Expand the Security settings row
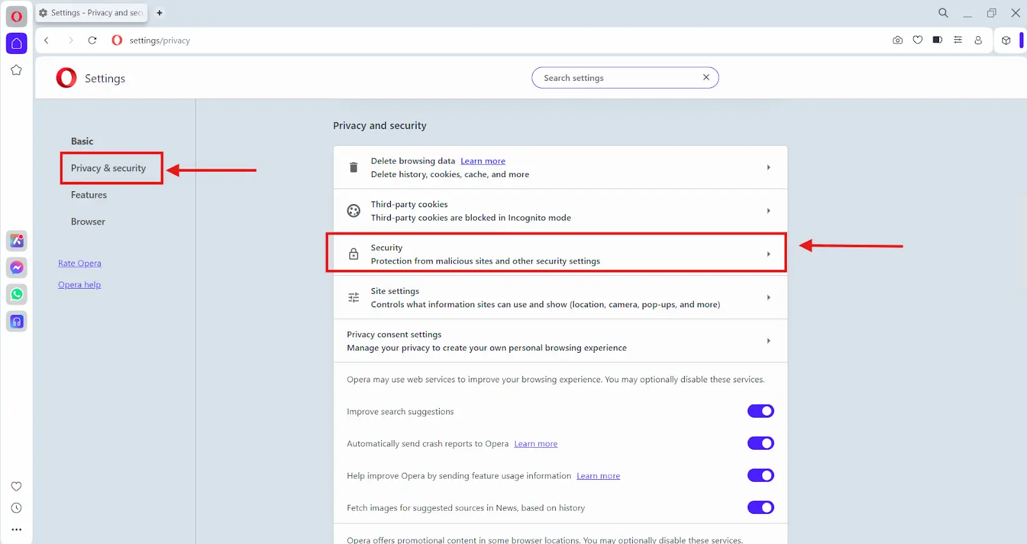Viewport: 1027px width, 544px height. point(768,254)
